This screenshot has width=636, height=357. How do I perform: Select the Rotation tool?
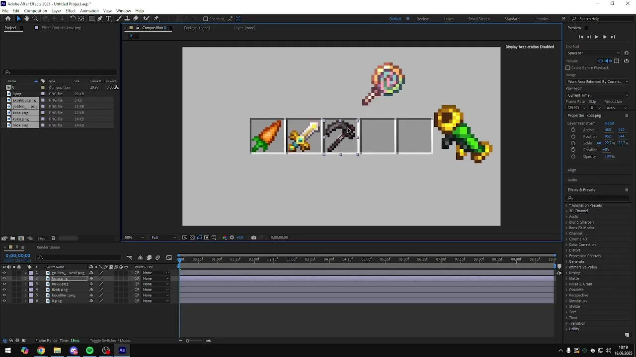[x=73, y=18]
